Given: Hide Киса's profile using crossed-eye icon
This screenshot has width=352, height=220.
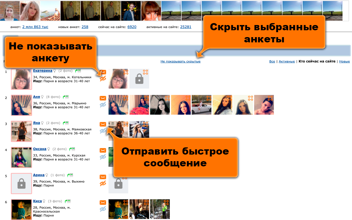Looking at the screenshot, I should coord(103,209).
